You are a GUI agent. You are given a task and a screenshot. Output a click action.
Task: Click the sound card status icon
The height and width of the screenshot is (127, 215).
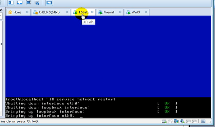tap(182, 121)
